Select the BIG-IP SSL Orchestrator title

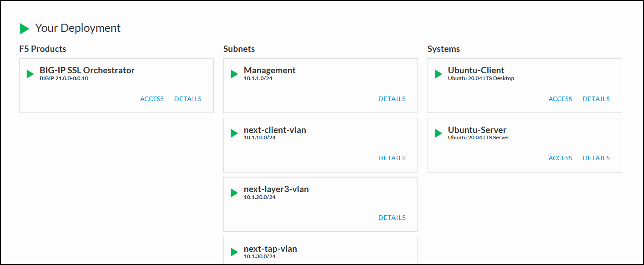(x=87, y=70)
